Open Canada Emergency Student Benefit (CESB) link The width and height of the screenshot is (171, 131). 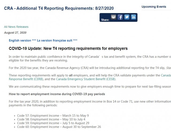(x=86, y=79)
